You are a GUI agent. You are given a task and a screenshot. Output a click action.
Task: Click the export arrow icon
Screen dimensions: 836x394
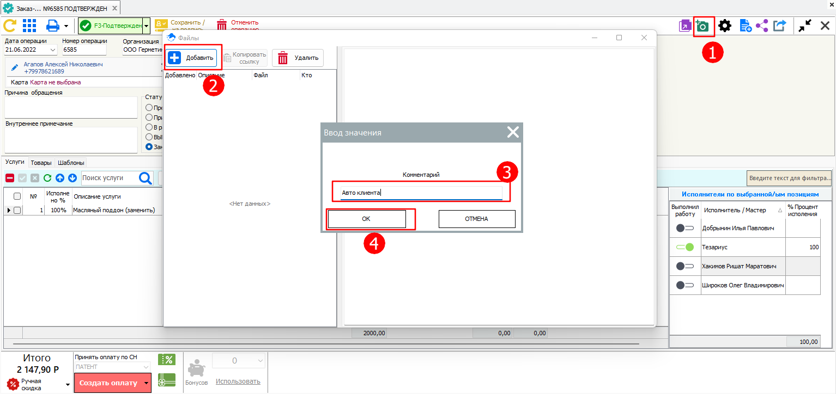pos(780,26)
